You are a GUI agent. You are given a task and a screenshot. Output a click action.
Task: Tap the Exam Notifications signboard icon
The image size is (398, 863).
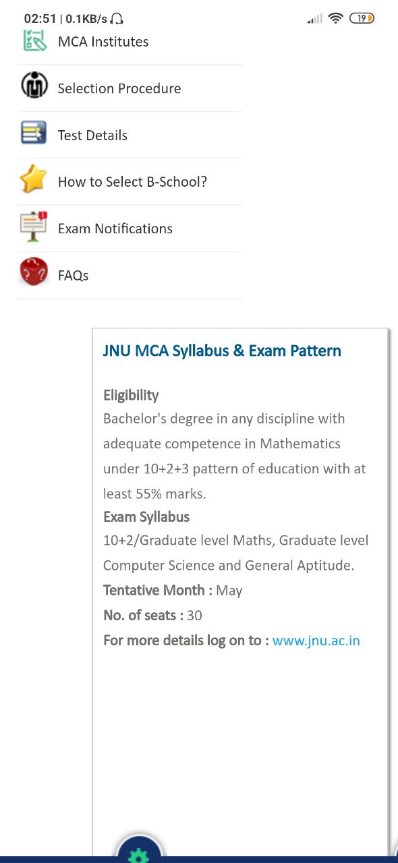click(34, 227)
